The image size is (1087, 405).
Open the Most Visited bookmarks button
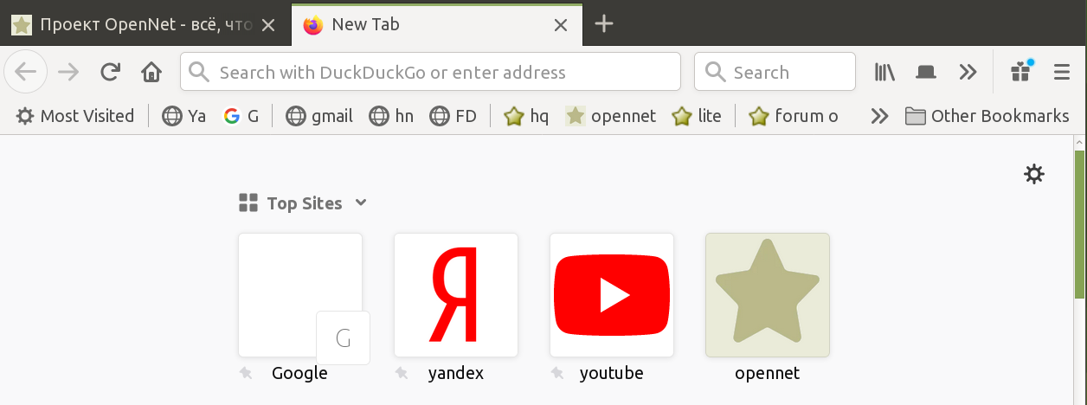click(x=76, y=116)
